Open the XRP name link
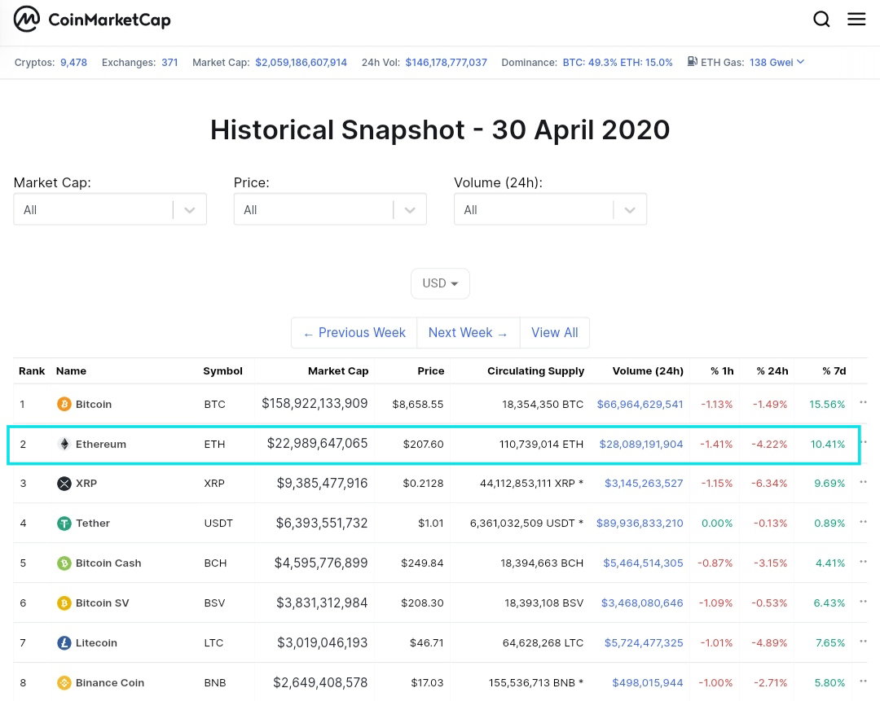This screenshot has height=701, width=880. point(86,484)
